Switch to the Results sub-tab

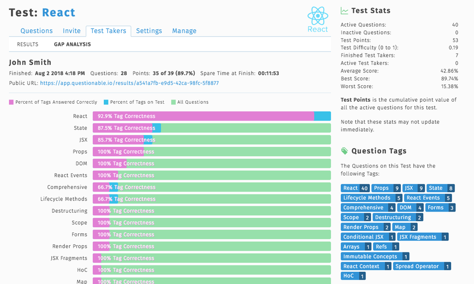pyautogui.click(x=27, y=44)
